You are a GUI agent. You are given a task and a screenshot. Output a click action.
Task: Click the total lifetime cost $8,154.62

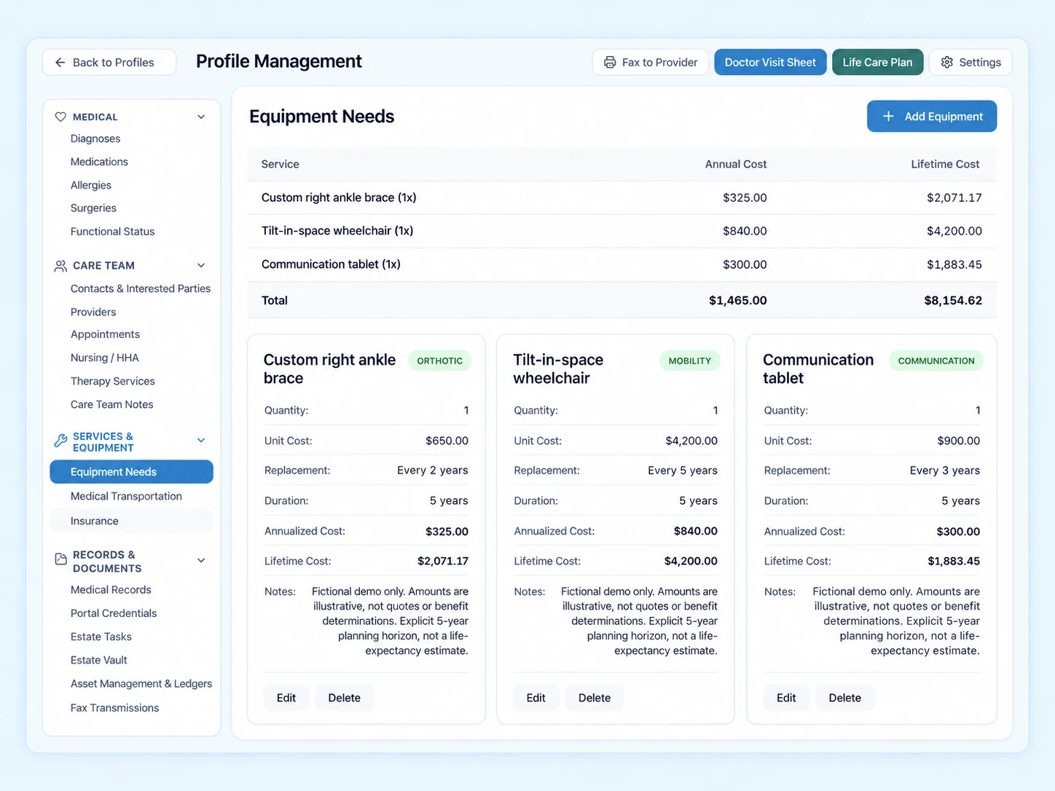pyautogui.click(x=953, y=300)
